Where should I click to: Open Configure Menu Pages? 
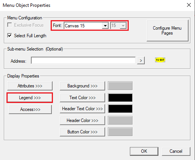(167, 30)
